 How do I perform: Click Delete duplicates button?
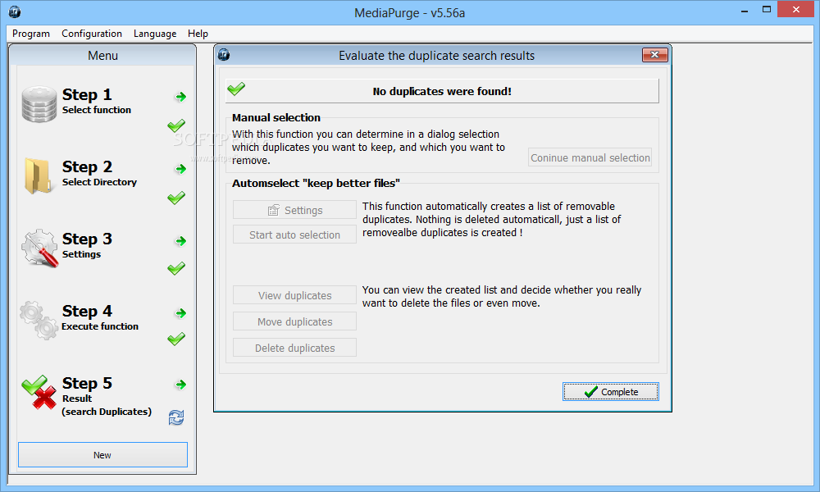point(294,348)
